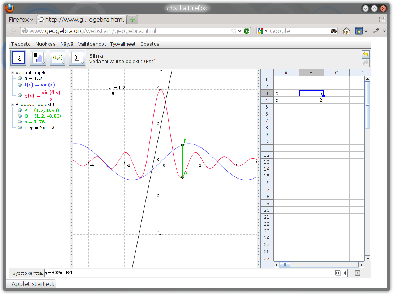This screenshot has height=294, width=393.
Task: Open the alpha symbol table in input bar
Action: [338, 273]
